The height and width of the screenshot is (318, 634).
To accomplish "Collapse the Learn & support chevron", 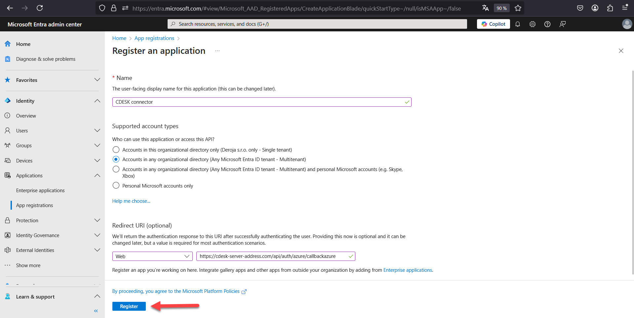I will 97,296.
